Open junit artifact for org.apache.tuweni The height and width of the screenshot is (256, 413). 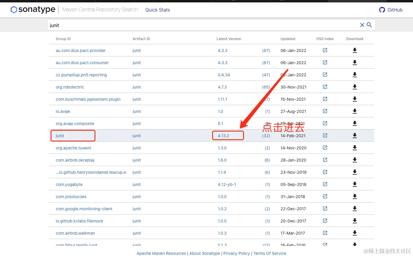137,148
